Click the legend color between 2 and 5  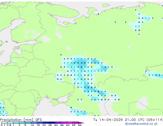pyautogui.click(x=22, y=123)
